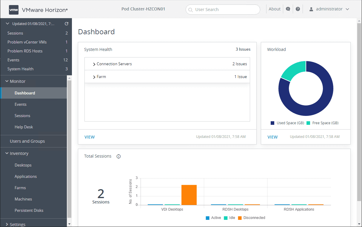Click the Total Sessions info icon

click(x=118, y=156)
